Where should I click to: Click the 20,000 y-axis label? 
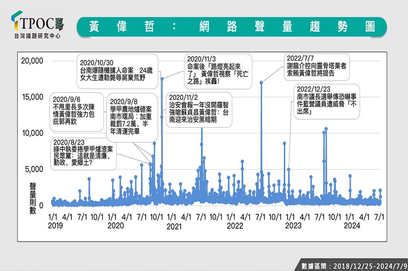[x=32, y=61]
